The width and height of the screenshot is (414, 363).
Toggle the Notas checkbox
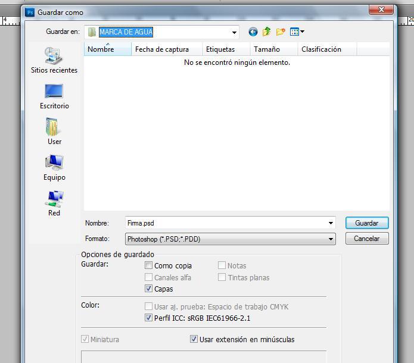222,265
